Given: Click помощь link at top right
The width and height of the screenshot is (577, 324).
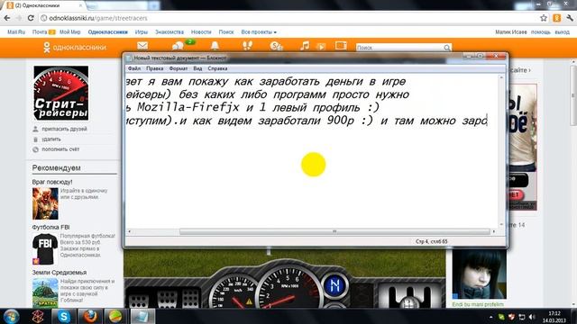Looking at the screenshot, I should (541, 32).
